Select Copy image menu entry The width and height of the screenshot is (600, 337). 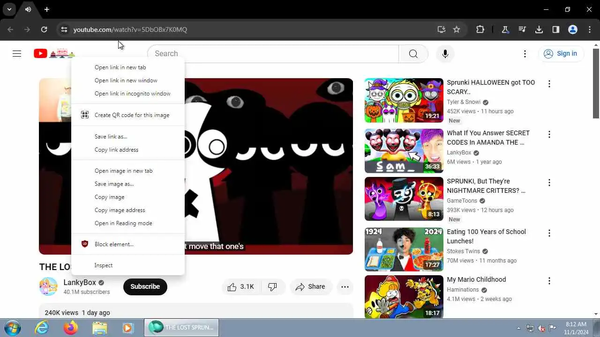coord(128,197)
